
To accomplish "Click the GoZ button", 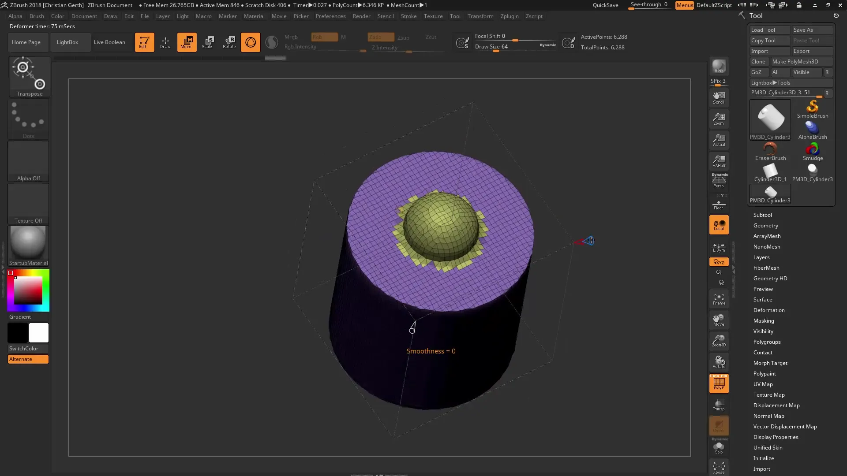I will point(759,72).
